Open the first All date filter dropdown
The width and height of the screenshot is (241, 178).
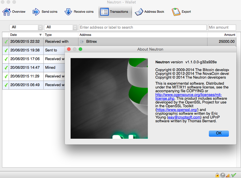(26, 27)
